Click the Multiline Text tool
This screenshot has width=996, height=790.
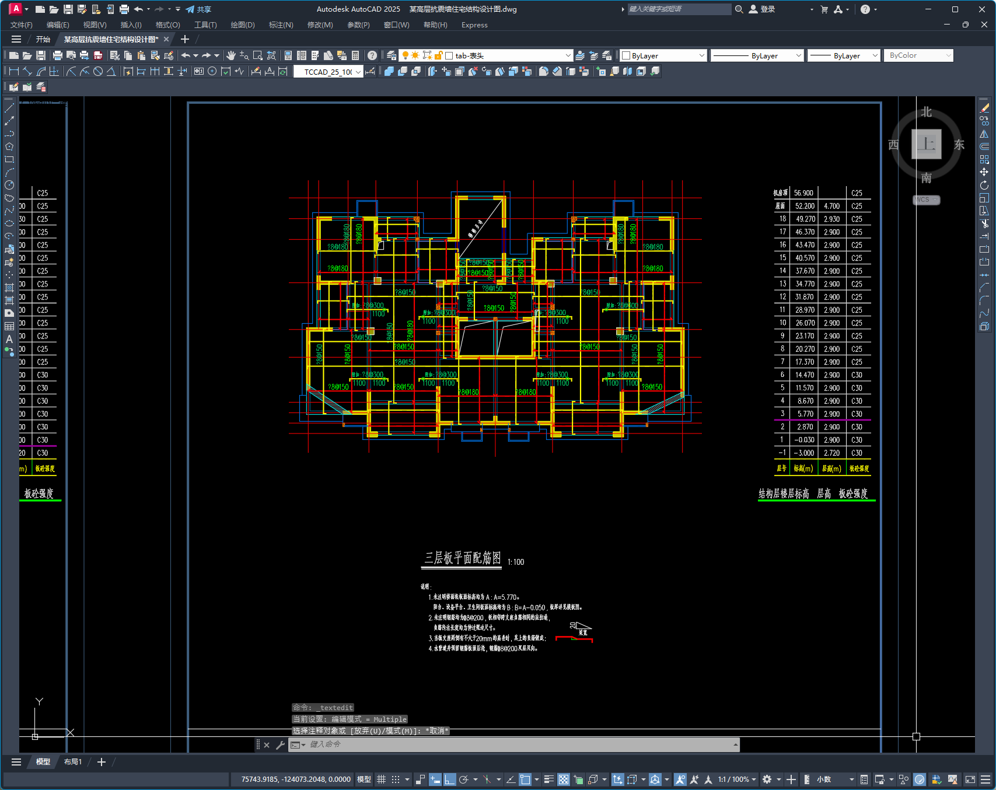(x=9, y=339)
